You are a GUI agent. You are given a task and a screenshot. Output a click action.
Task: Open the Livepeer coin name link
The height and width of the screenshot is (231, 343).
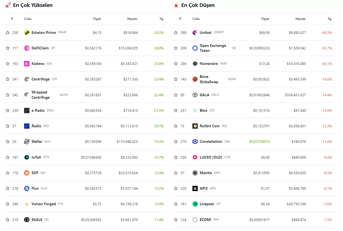click(x=207, y=204)
